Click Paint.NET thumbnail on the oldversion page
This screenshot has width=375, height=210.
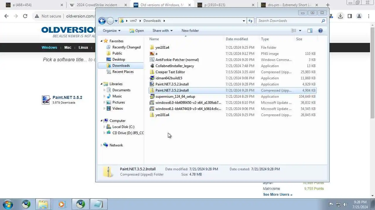pos(46,100)
